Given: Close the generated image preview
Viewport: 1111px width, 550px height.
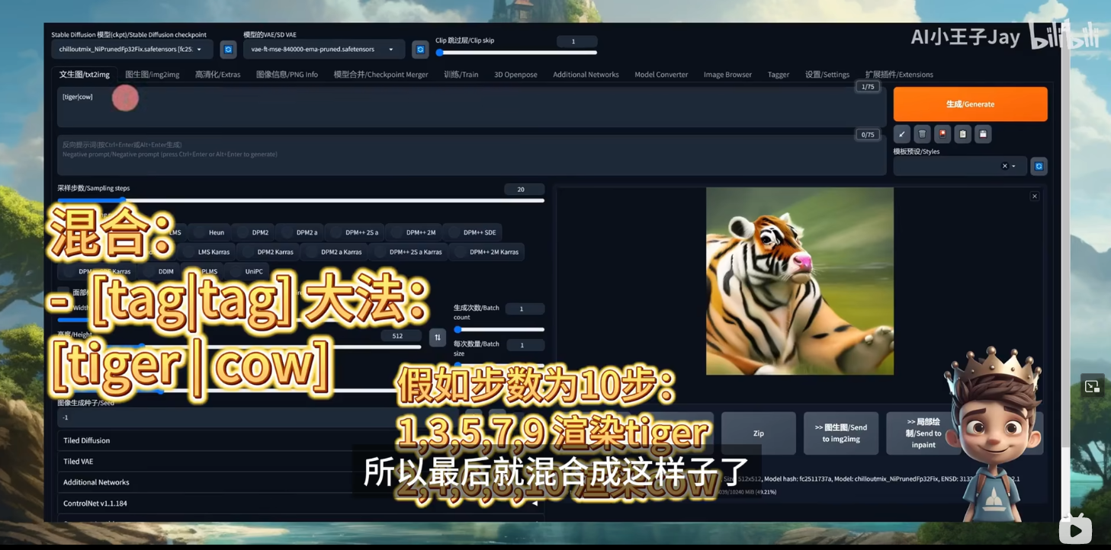Looking at the screenshot, I should tap(1035, 197).
